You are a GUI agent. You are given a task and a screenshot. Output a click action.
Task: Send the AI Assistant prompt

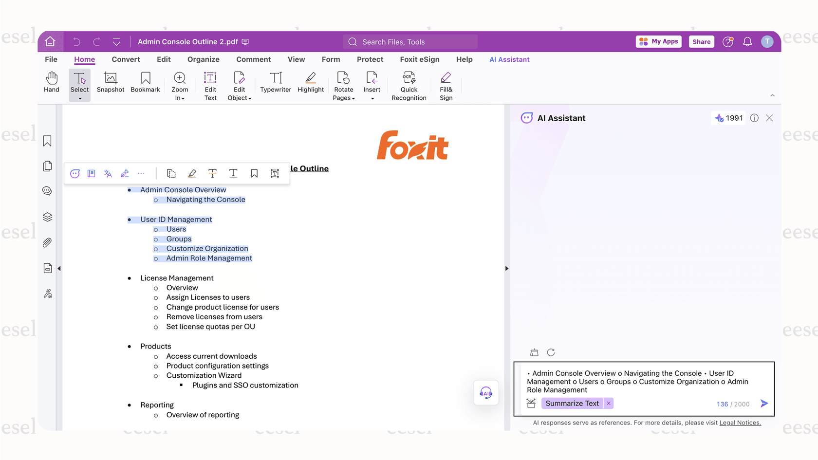[764, 403]
